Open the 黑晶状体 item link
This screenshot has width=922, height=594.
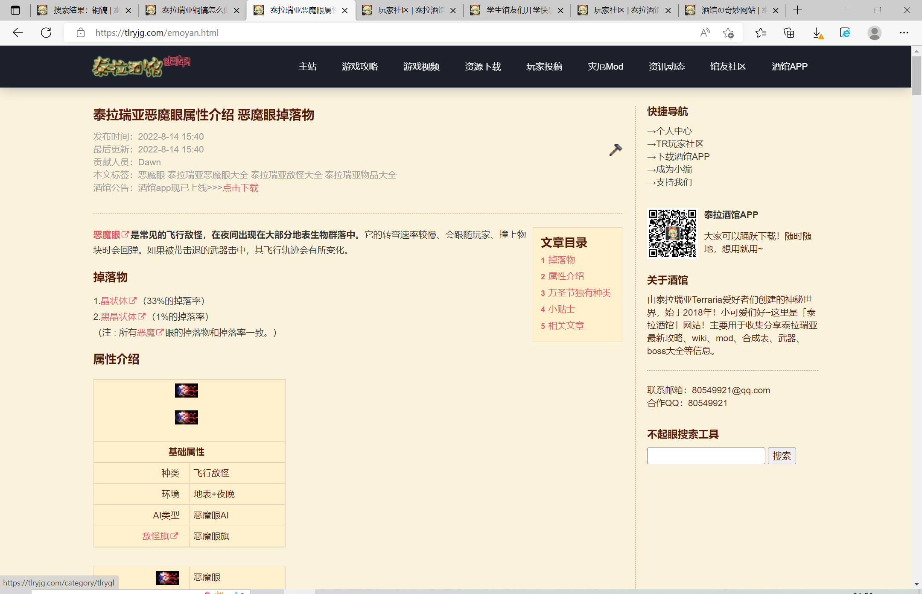pyautogui.click(x=123, y=316)
